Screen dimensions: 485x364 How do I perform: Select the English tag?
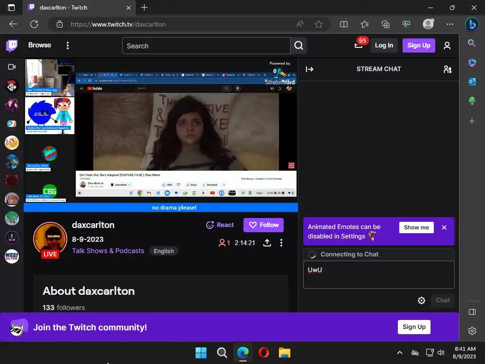click(163, 251)
